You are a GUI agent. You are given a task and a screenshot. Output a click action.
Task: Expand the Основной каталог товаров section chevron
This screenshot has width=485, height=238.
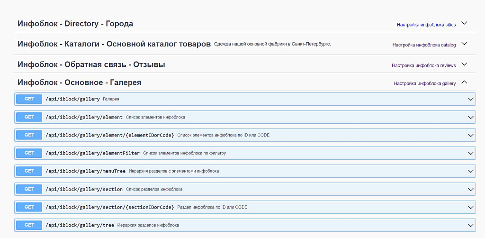[464, 44]
